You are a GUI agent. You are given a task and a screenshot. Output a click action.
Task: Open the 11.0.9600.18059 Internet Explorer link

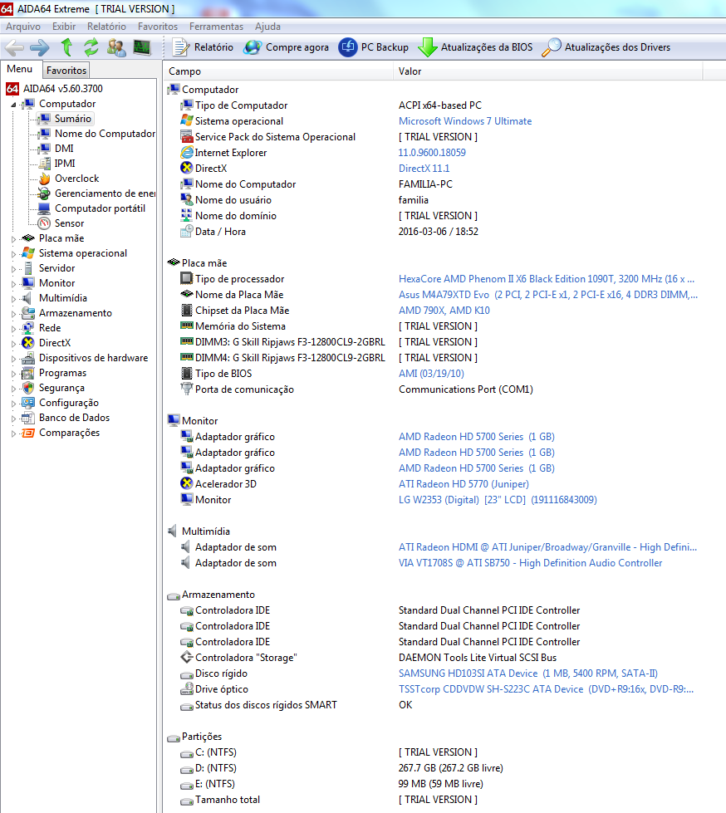pyautogui.click(x=432, y=153)
